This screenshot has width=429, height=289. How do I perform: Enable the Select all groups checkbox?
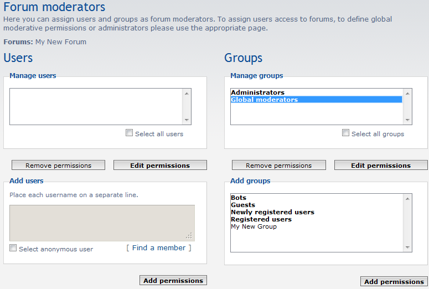[x=346, y=133]
